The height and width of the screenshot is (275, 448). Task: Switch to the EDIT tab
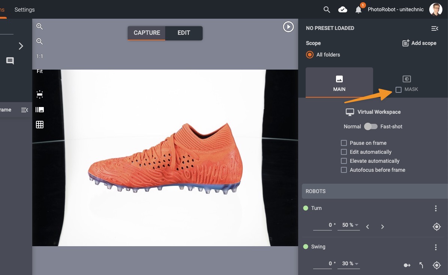coord(184,33)
